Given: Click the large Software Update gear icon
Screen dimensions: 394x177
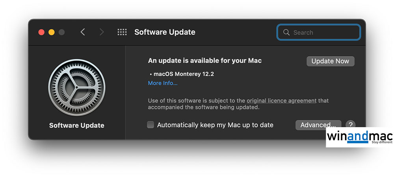Looking at the screenshot, I should (76, 87).
